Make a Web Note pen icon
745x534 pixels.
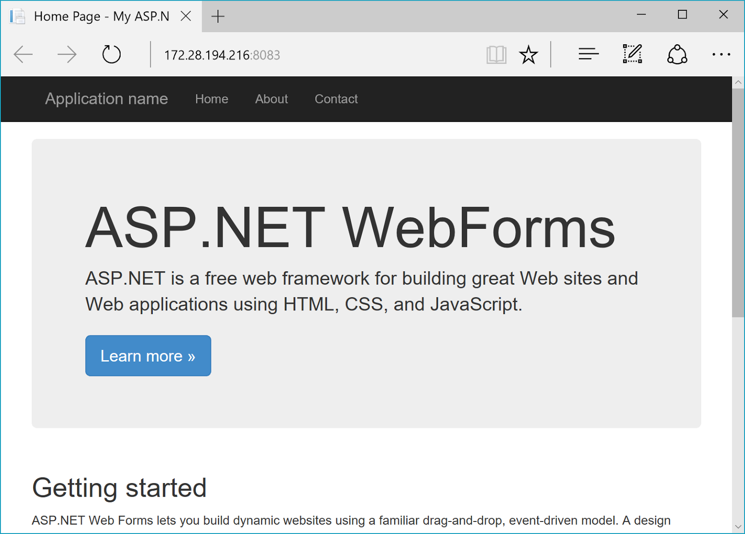pyautogui.click(x=633, y=54)
